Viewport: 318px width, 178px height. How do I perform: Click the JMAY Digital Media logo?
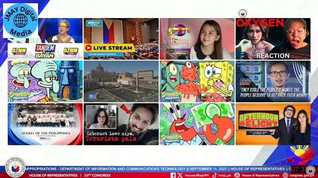pyautogui.click(x=20, y=21)
